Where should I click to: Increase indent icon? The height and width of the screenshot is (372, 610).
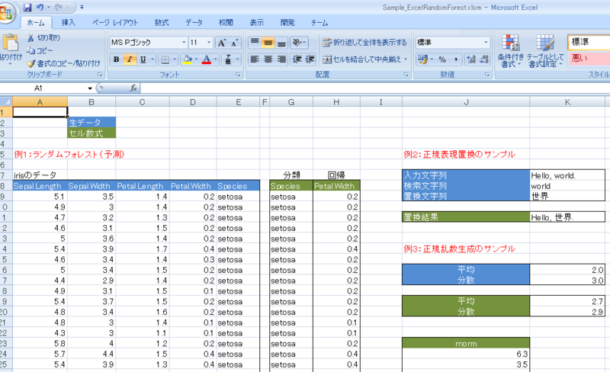pyautogui.click(x=310, y=59)
